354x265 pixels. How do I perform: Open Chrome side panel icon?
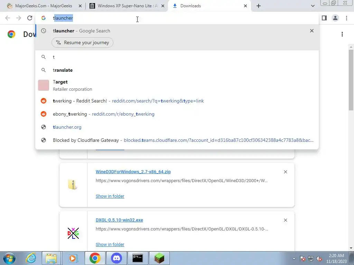324,18
